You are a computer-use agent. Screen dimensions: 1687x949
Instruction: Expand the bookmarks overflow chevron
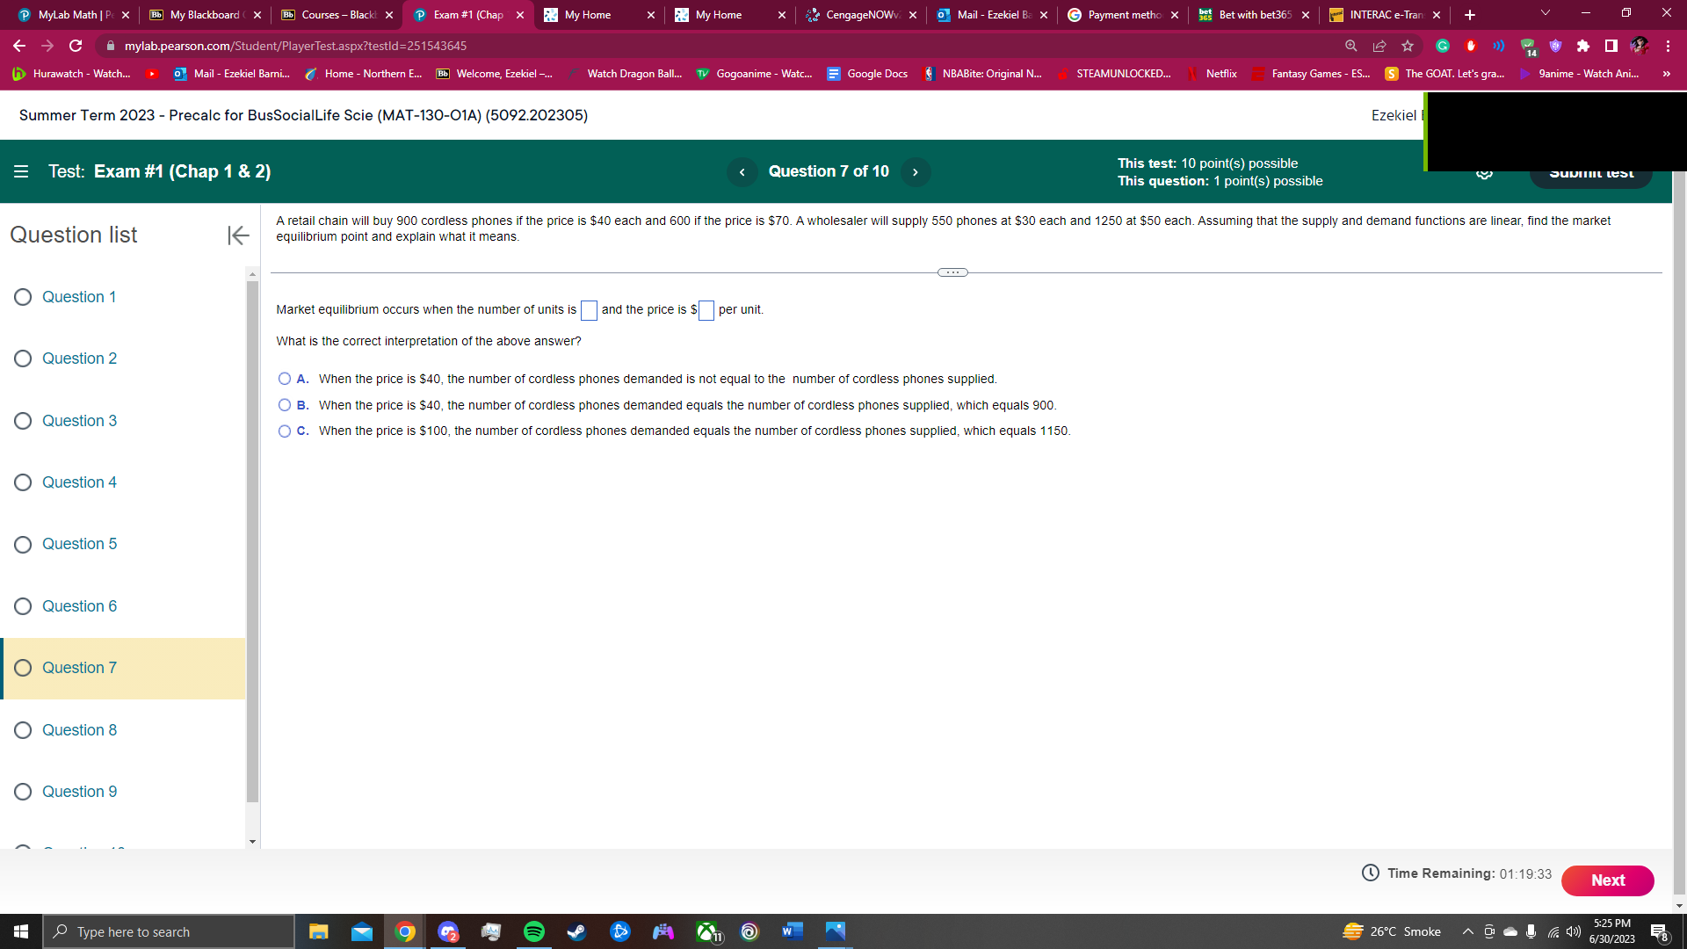coord(1668,74)
